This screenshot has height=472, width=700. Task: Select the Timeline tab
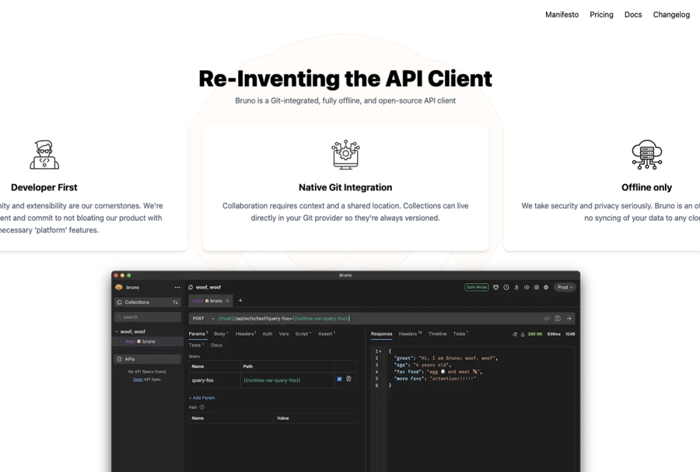pos(437,334)
